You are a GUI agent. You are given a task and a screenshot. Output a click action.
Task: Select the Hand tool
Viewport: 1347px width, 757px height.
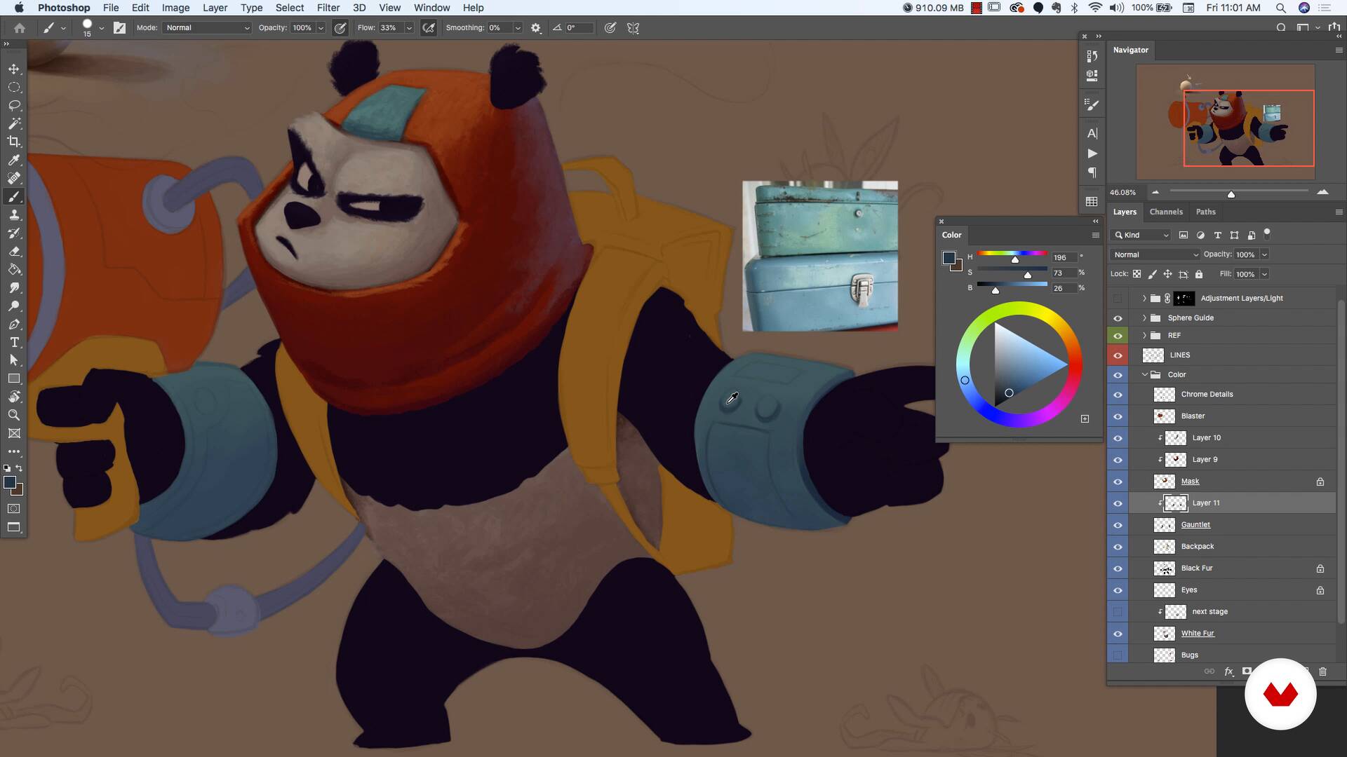[x=14, y=397]
